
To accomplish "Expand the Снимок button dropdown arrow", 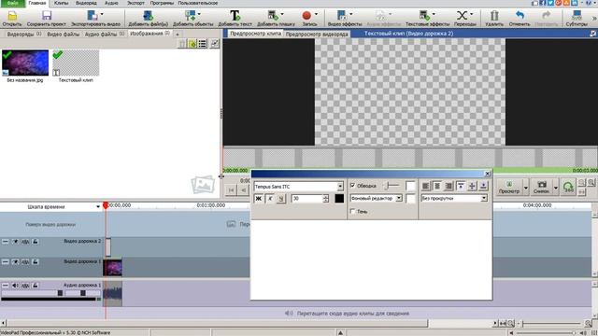I will click(556, 188).
